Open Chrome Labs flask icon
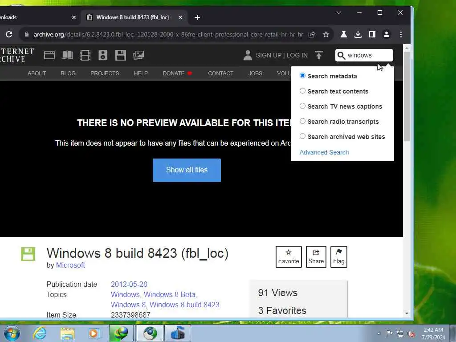Screen dimensions: 456x342 point(344,34)
